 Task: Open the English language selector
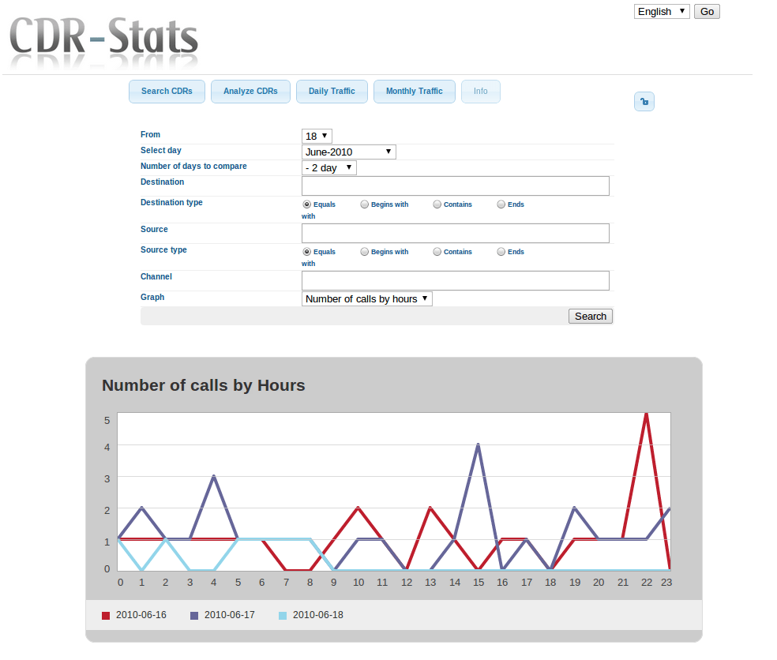click(x=661, y=11)
